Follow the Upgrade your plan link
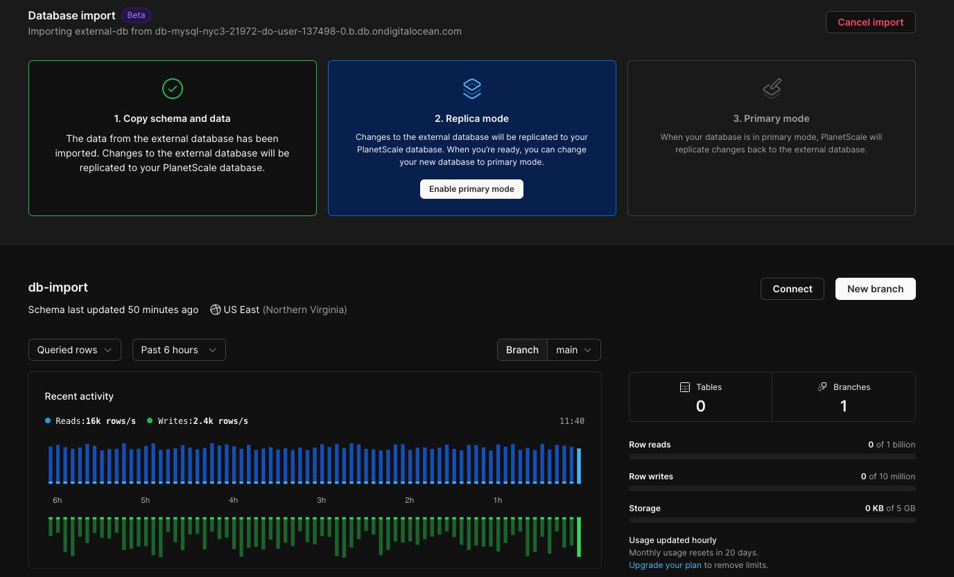The height and width of the screenshot is (577, 954). (x=665, y=565)
